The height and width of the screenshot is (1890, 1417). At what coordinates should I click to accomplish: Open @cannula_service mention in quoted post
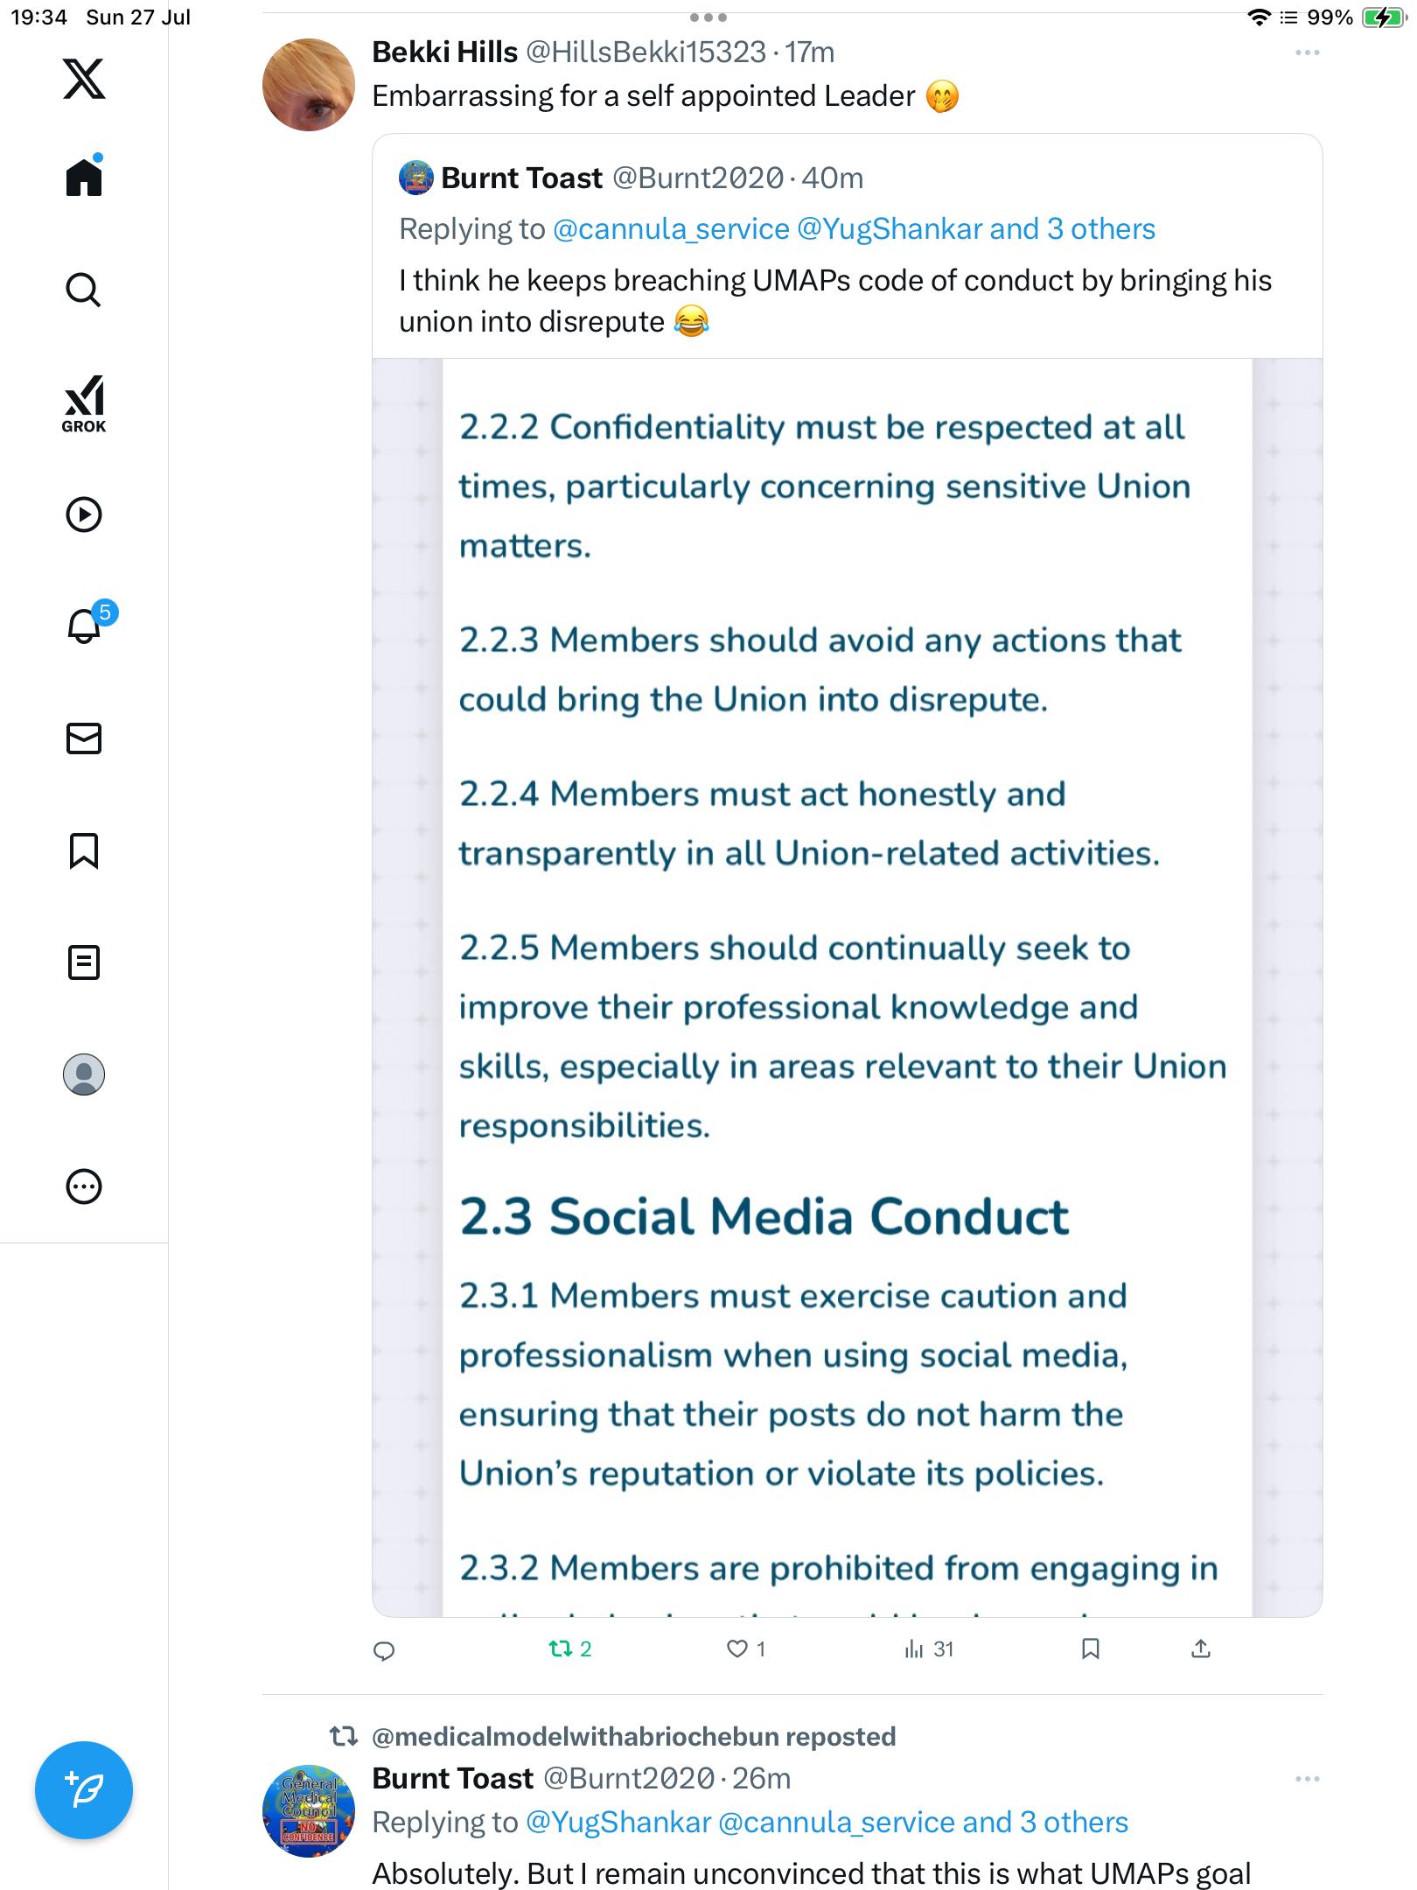pyautogui.click(x=671, y=229)
